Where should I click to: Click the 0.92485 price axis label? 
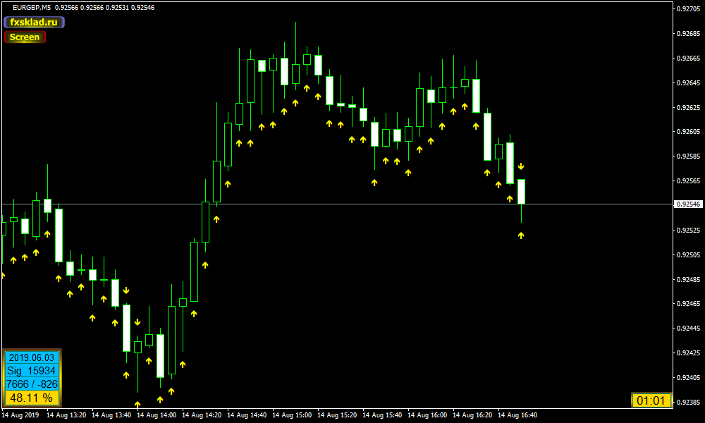click(688, 280)
